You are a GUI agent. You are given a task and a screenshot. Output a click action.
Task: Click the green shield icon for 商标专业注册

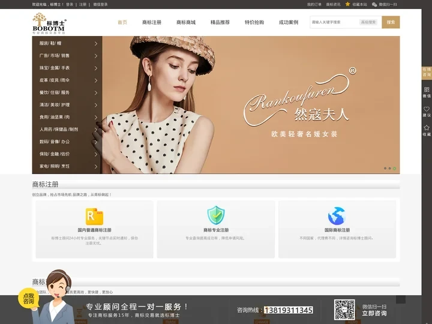point(216,215)
